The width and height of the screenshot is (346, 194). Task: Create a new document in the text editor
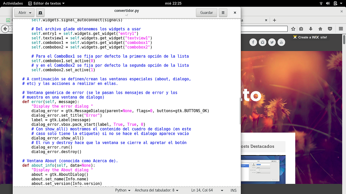point(40,13)
